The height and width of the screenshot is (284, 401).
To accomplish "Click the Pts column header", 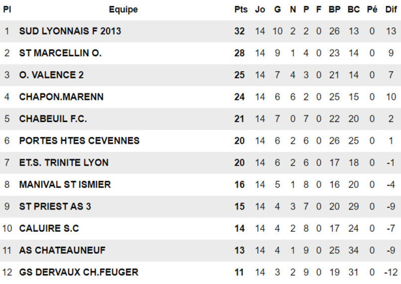I will point(240,9).
